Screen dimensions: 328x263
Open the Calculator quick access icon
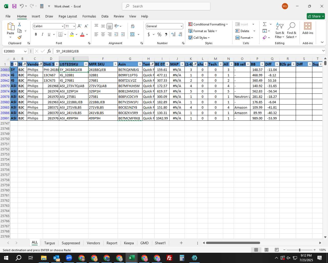click(x=42, y=6)
